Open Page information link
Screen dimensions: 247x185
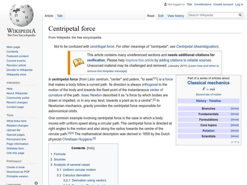pos(18,144)
